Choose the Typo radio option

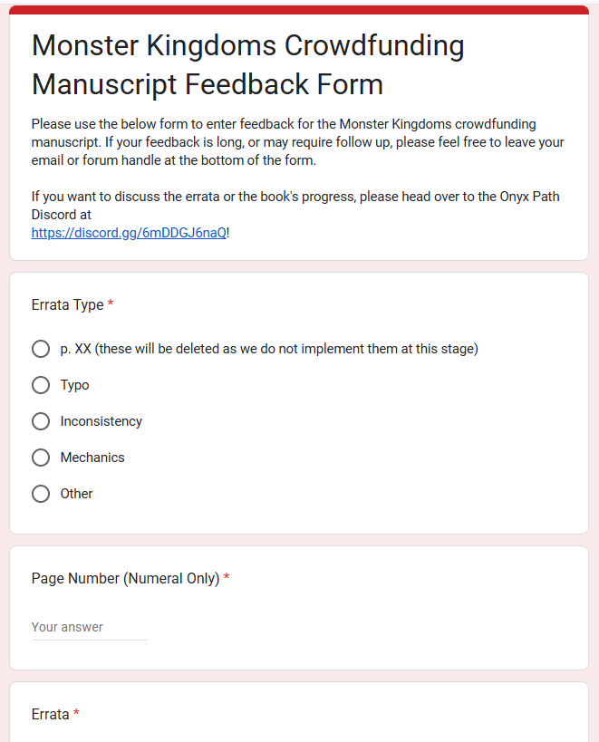[40, 385]
